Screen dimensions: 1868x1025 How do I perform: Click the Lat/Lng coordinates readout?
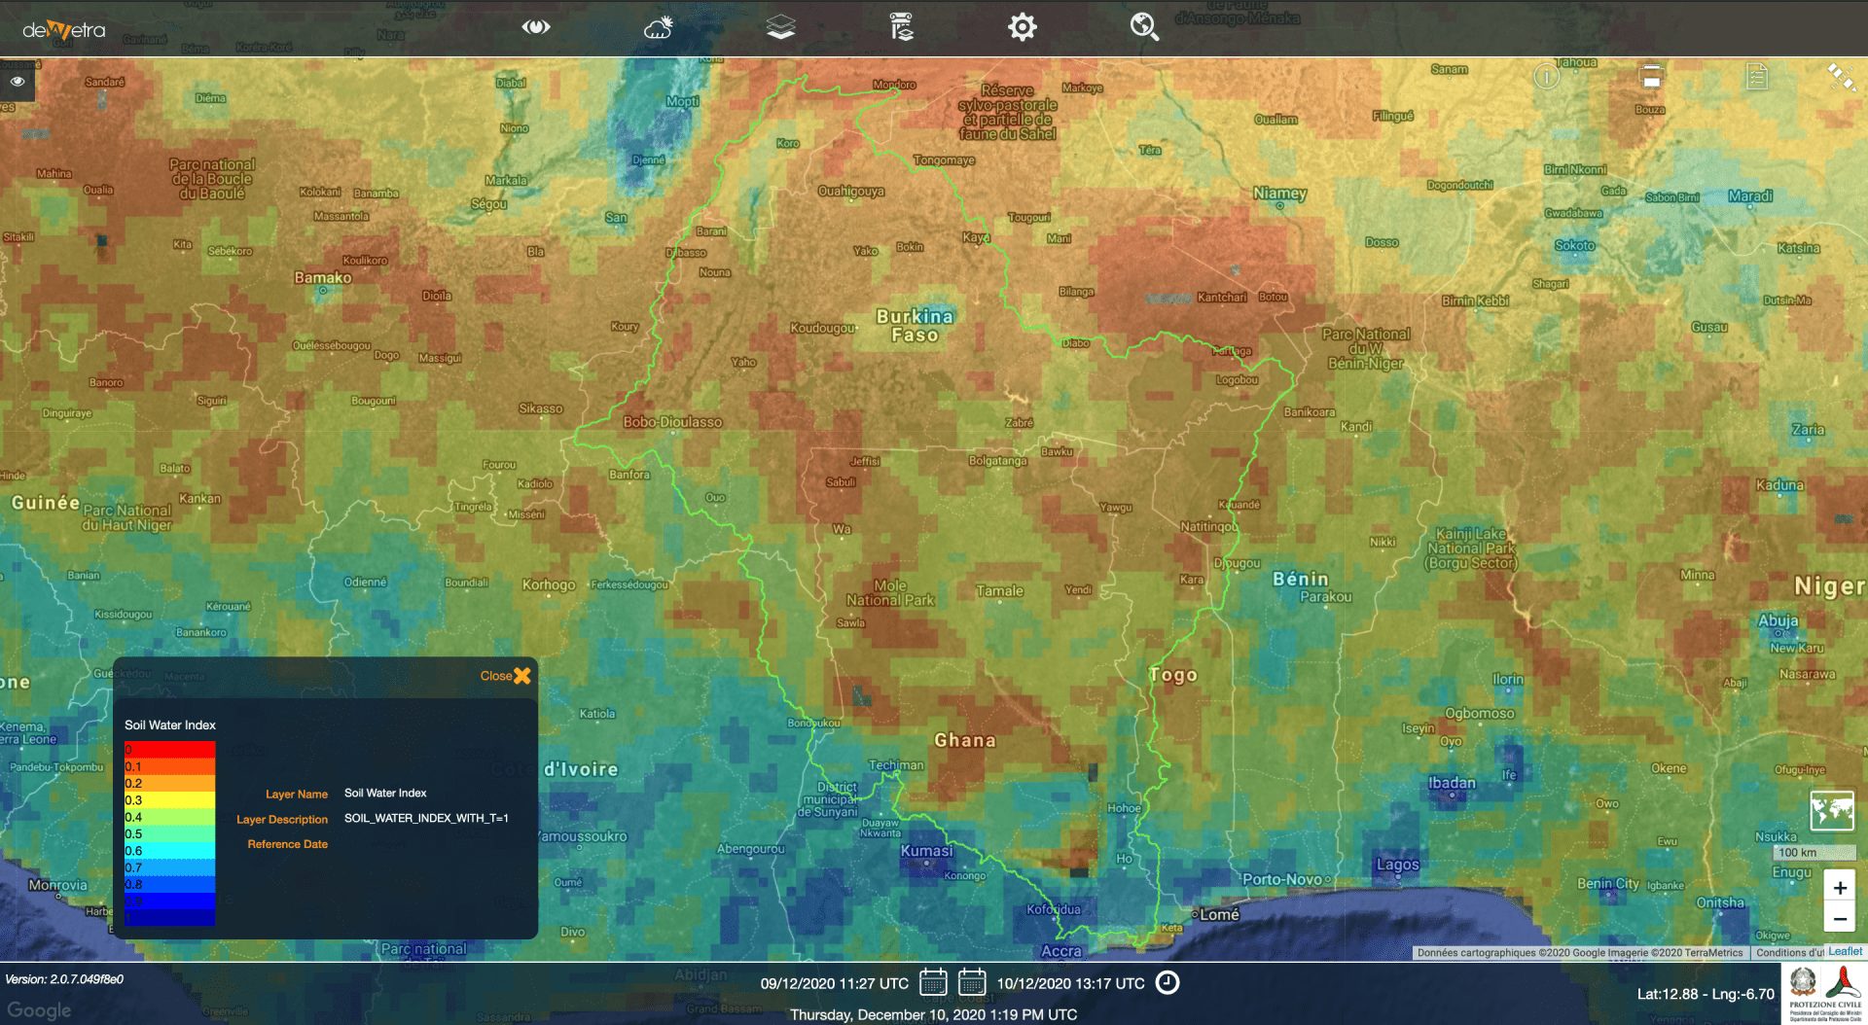1706,994
